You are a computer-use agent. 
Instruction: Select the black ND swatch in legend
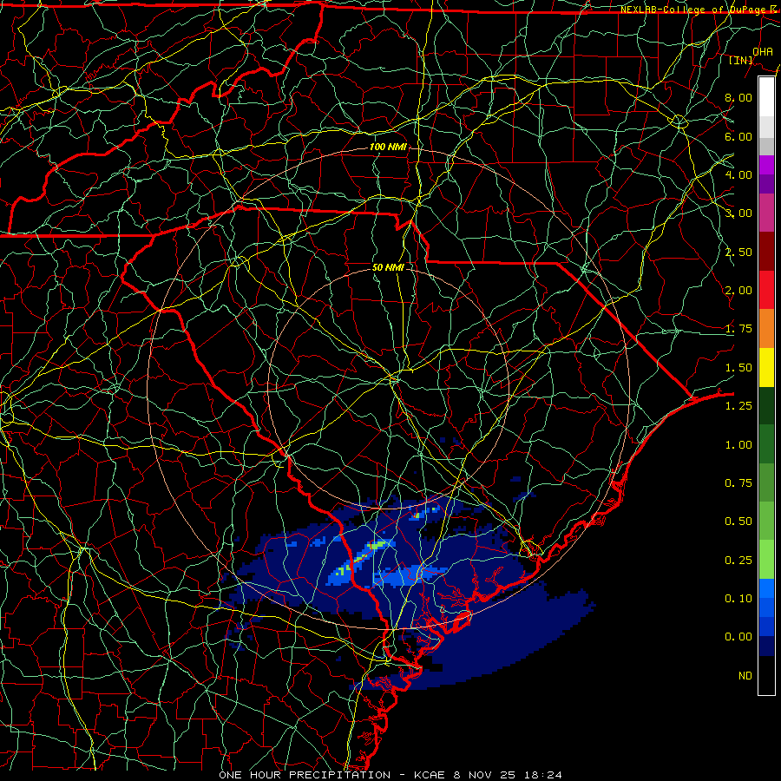pyautogui.click(x=766, y=675)
